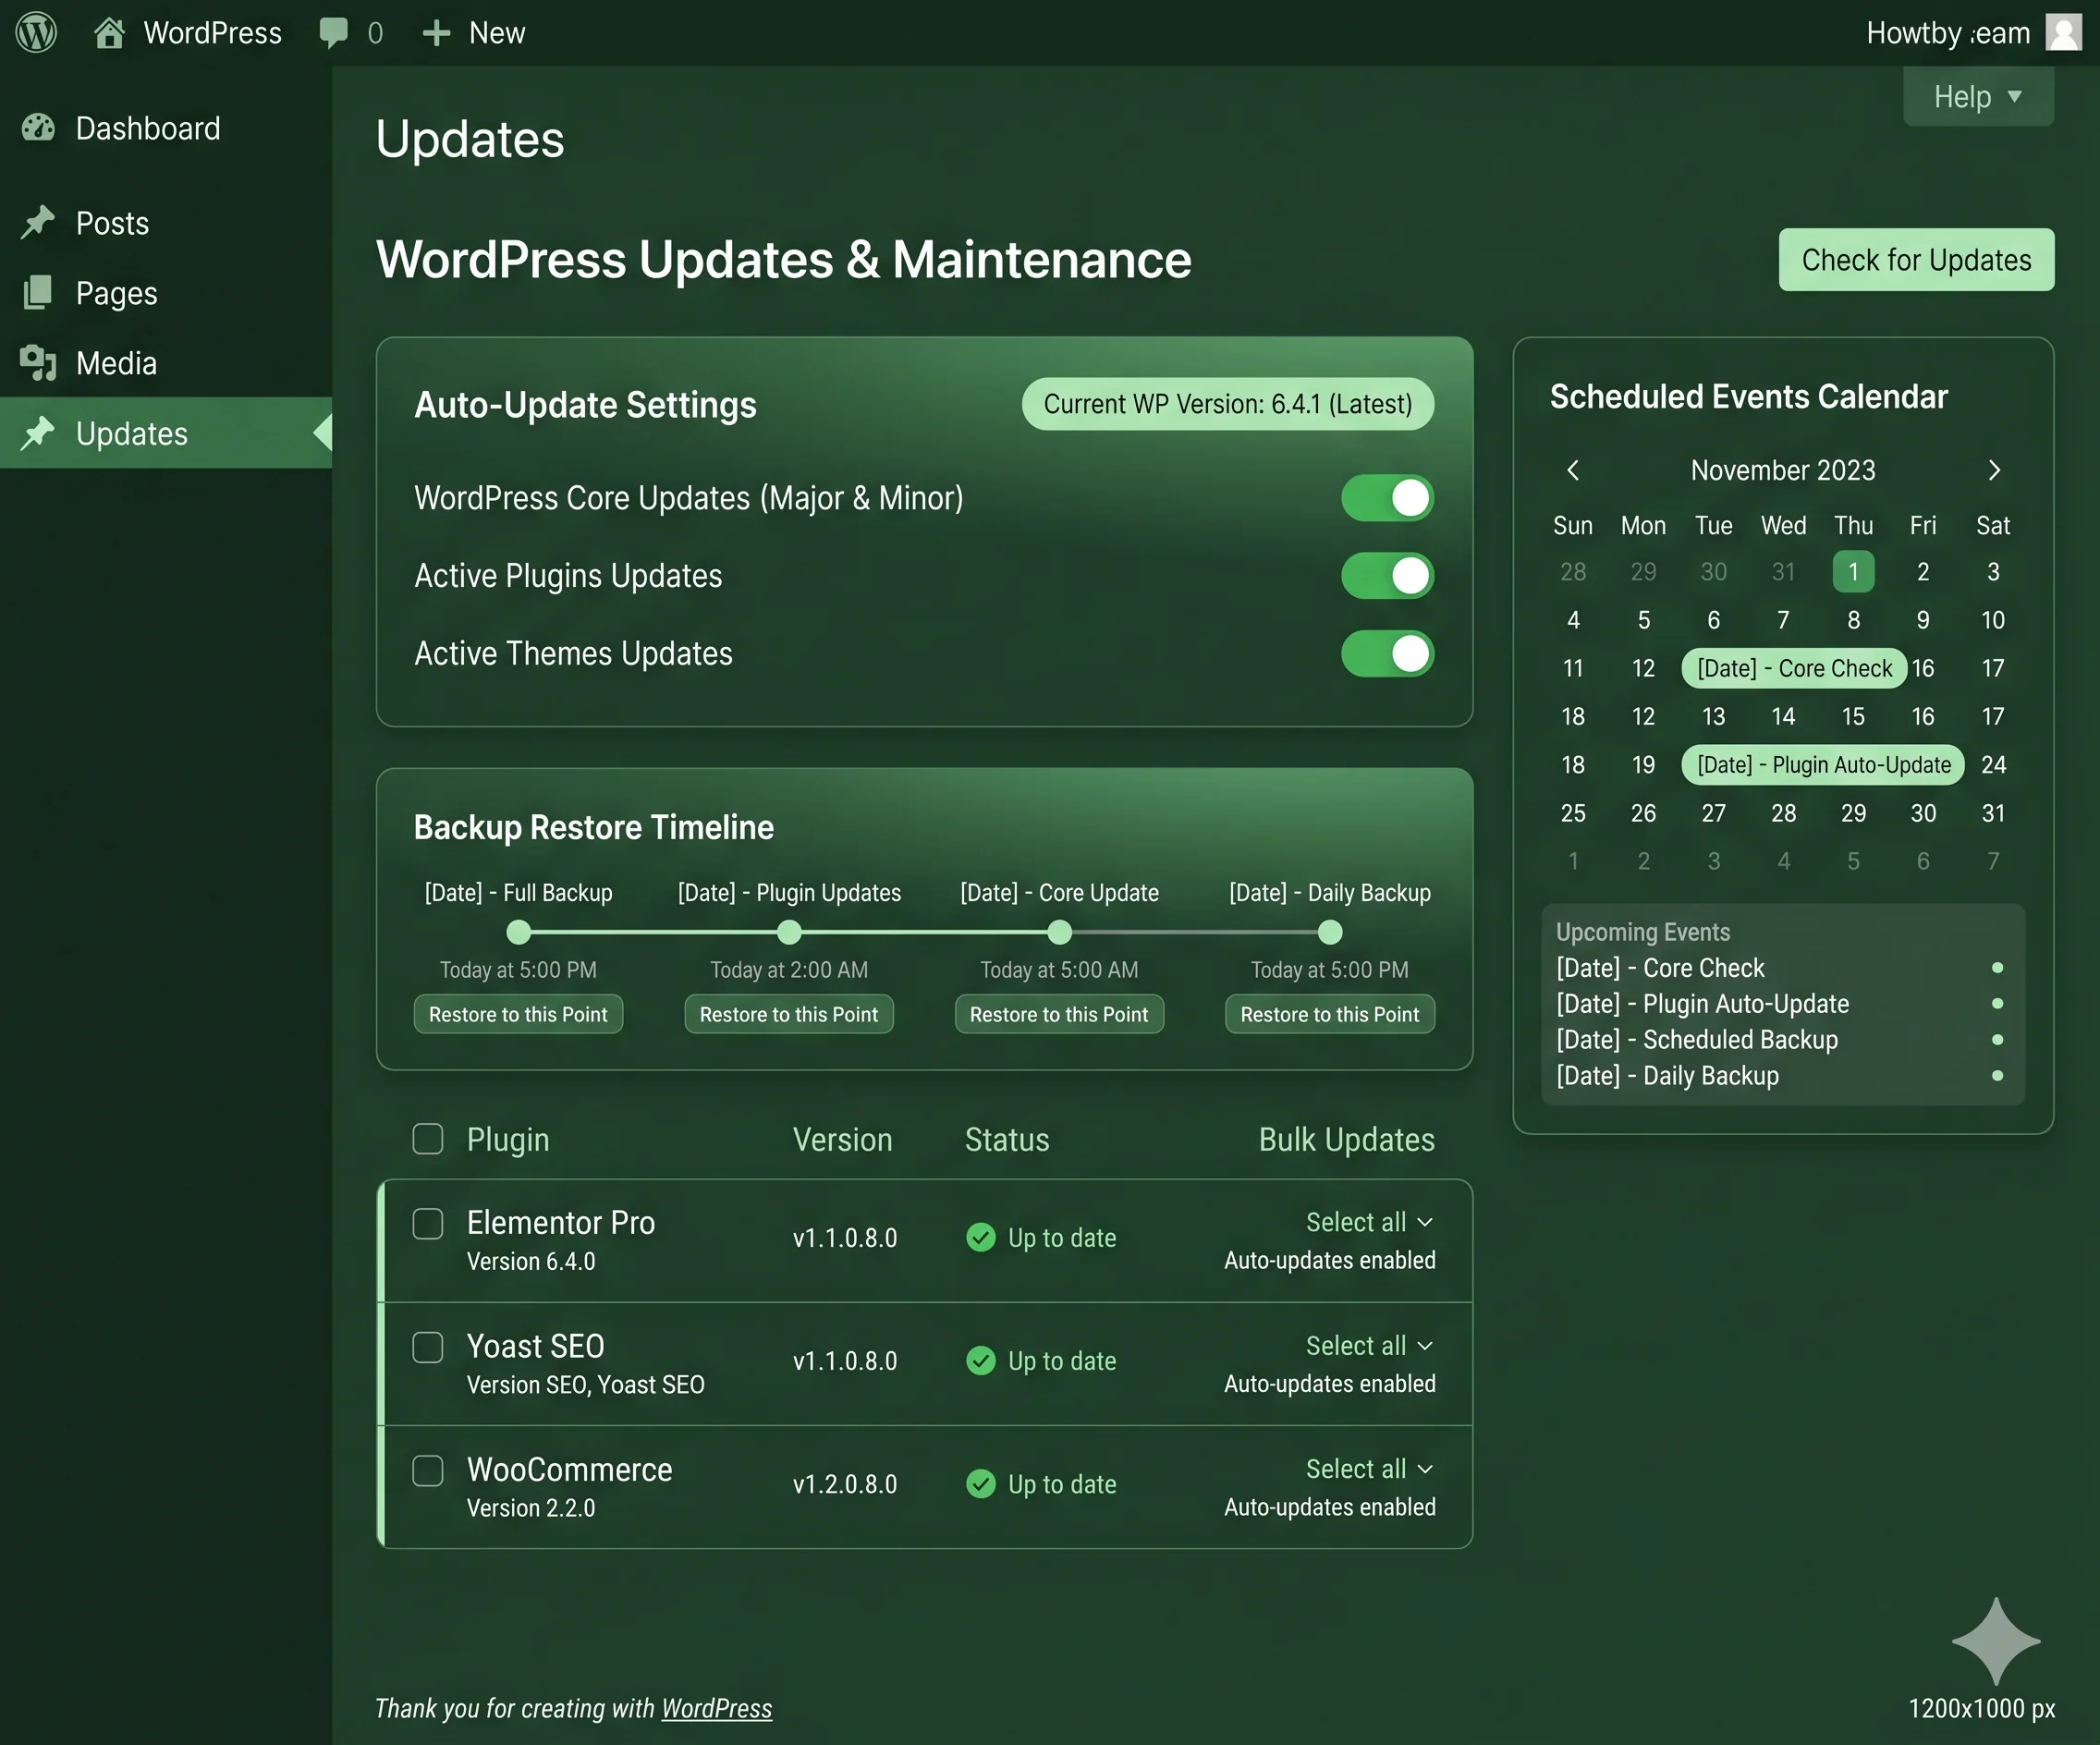Open Dashboard menu item
This screenshot has width=2100, height=1745.
click(x=166, y=128)
